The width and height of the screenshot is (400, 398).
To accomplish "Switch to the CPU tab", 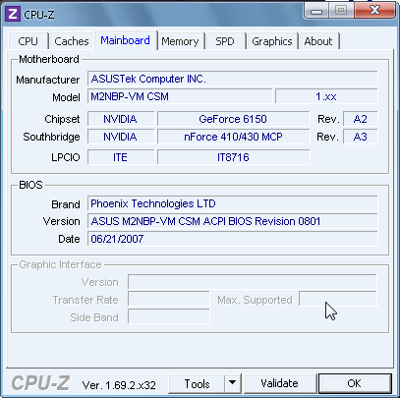I will point(29,41).
